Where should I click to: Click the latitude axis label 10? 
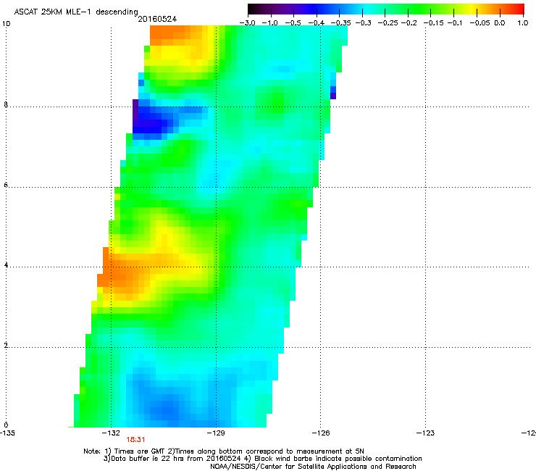point(6,24)
